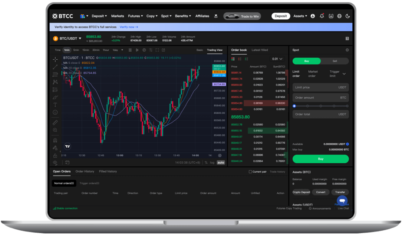This screenshot has height=237, width=402.
Task: Toggle percent scale on chart
Action: 206,163
